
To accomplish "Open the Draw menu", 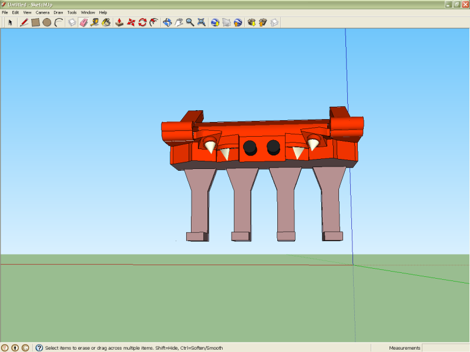I will tap(58, 12).
